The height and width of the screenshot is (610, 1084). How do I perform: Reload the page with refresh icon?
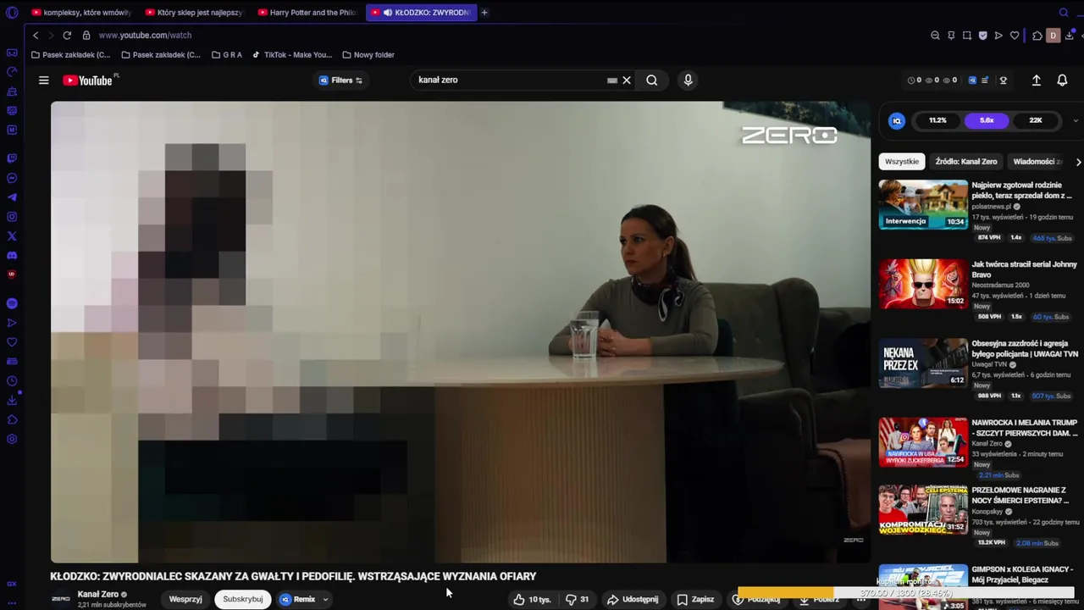[66, 36]
